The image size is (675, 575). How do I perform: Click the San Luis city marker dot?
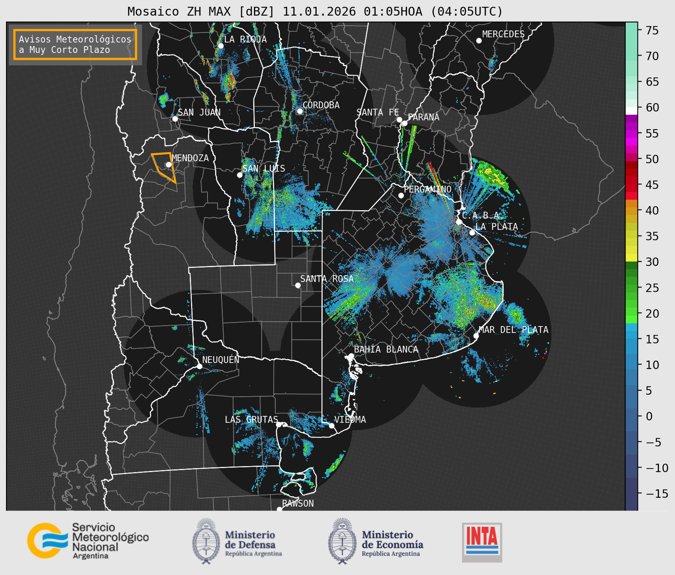click(240, 175)
